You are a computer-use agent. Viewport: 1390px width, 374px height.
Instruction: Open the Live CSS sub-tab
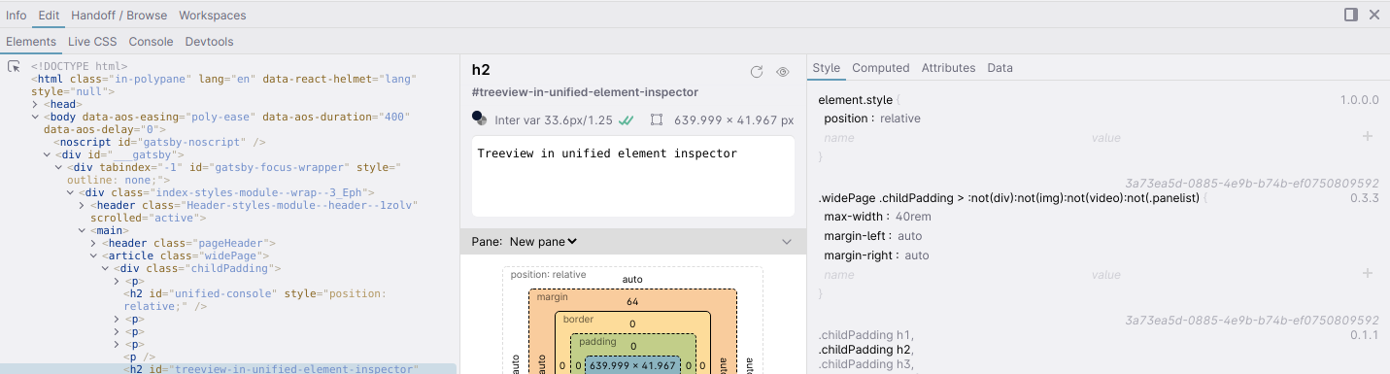tap(92, 42)
